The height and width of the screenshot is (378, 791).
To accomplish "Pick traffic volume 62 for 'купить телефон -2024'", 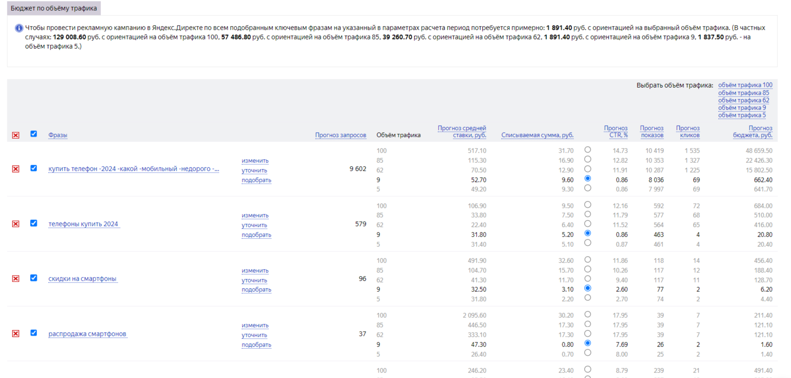I will coord(588,169).
